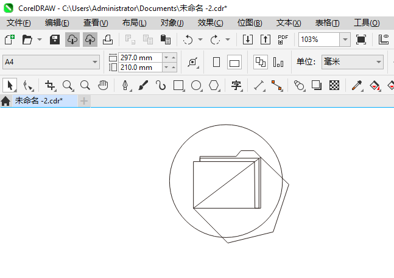
Task: Click the Copy icon
Action: pyautogui.click(x=148, y=40)
